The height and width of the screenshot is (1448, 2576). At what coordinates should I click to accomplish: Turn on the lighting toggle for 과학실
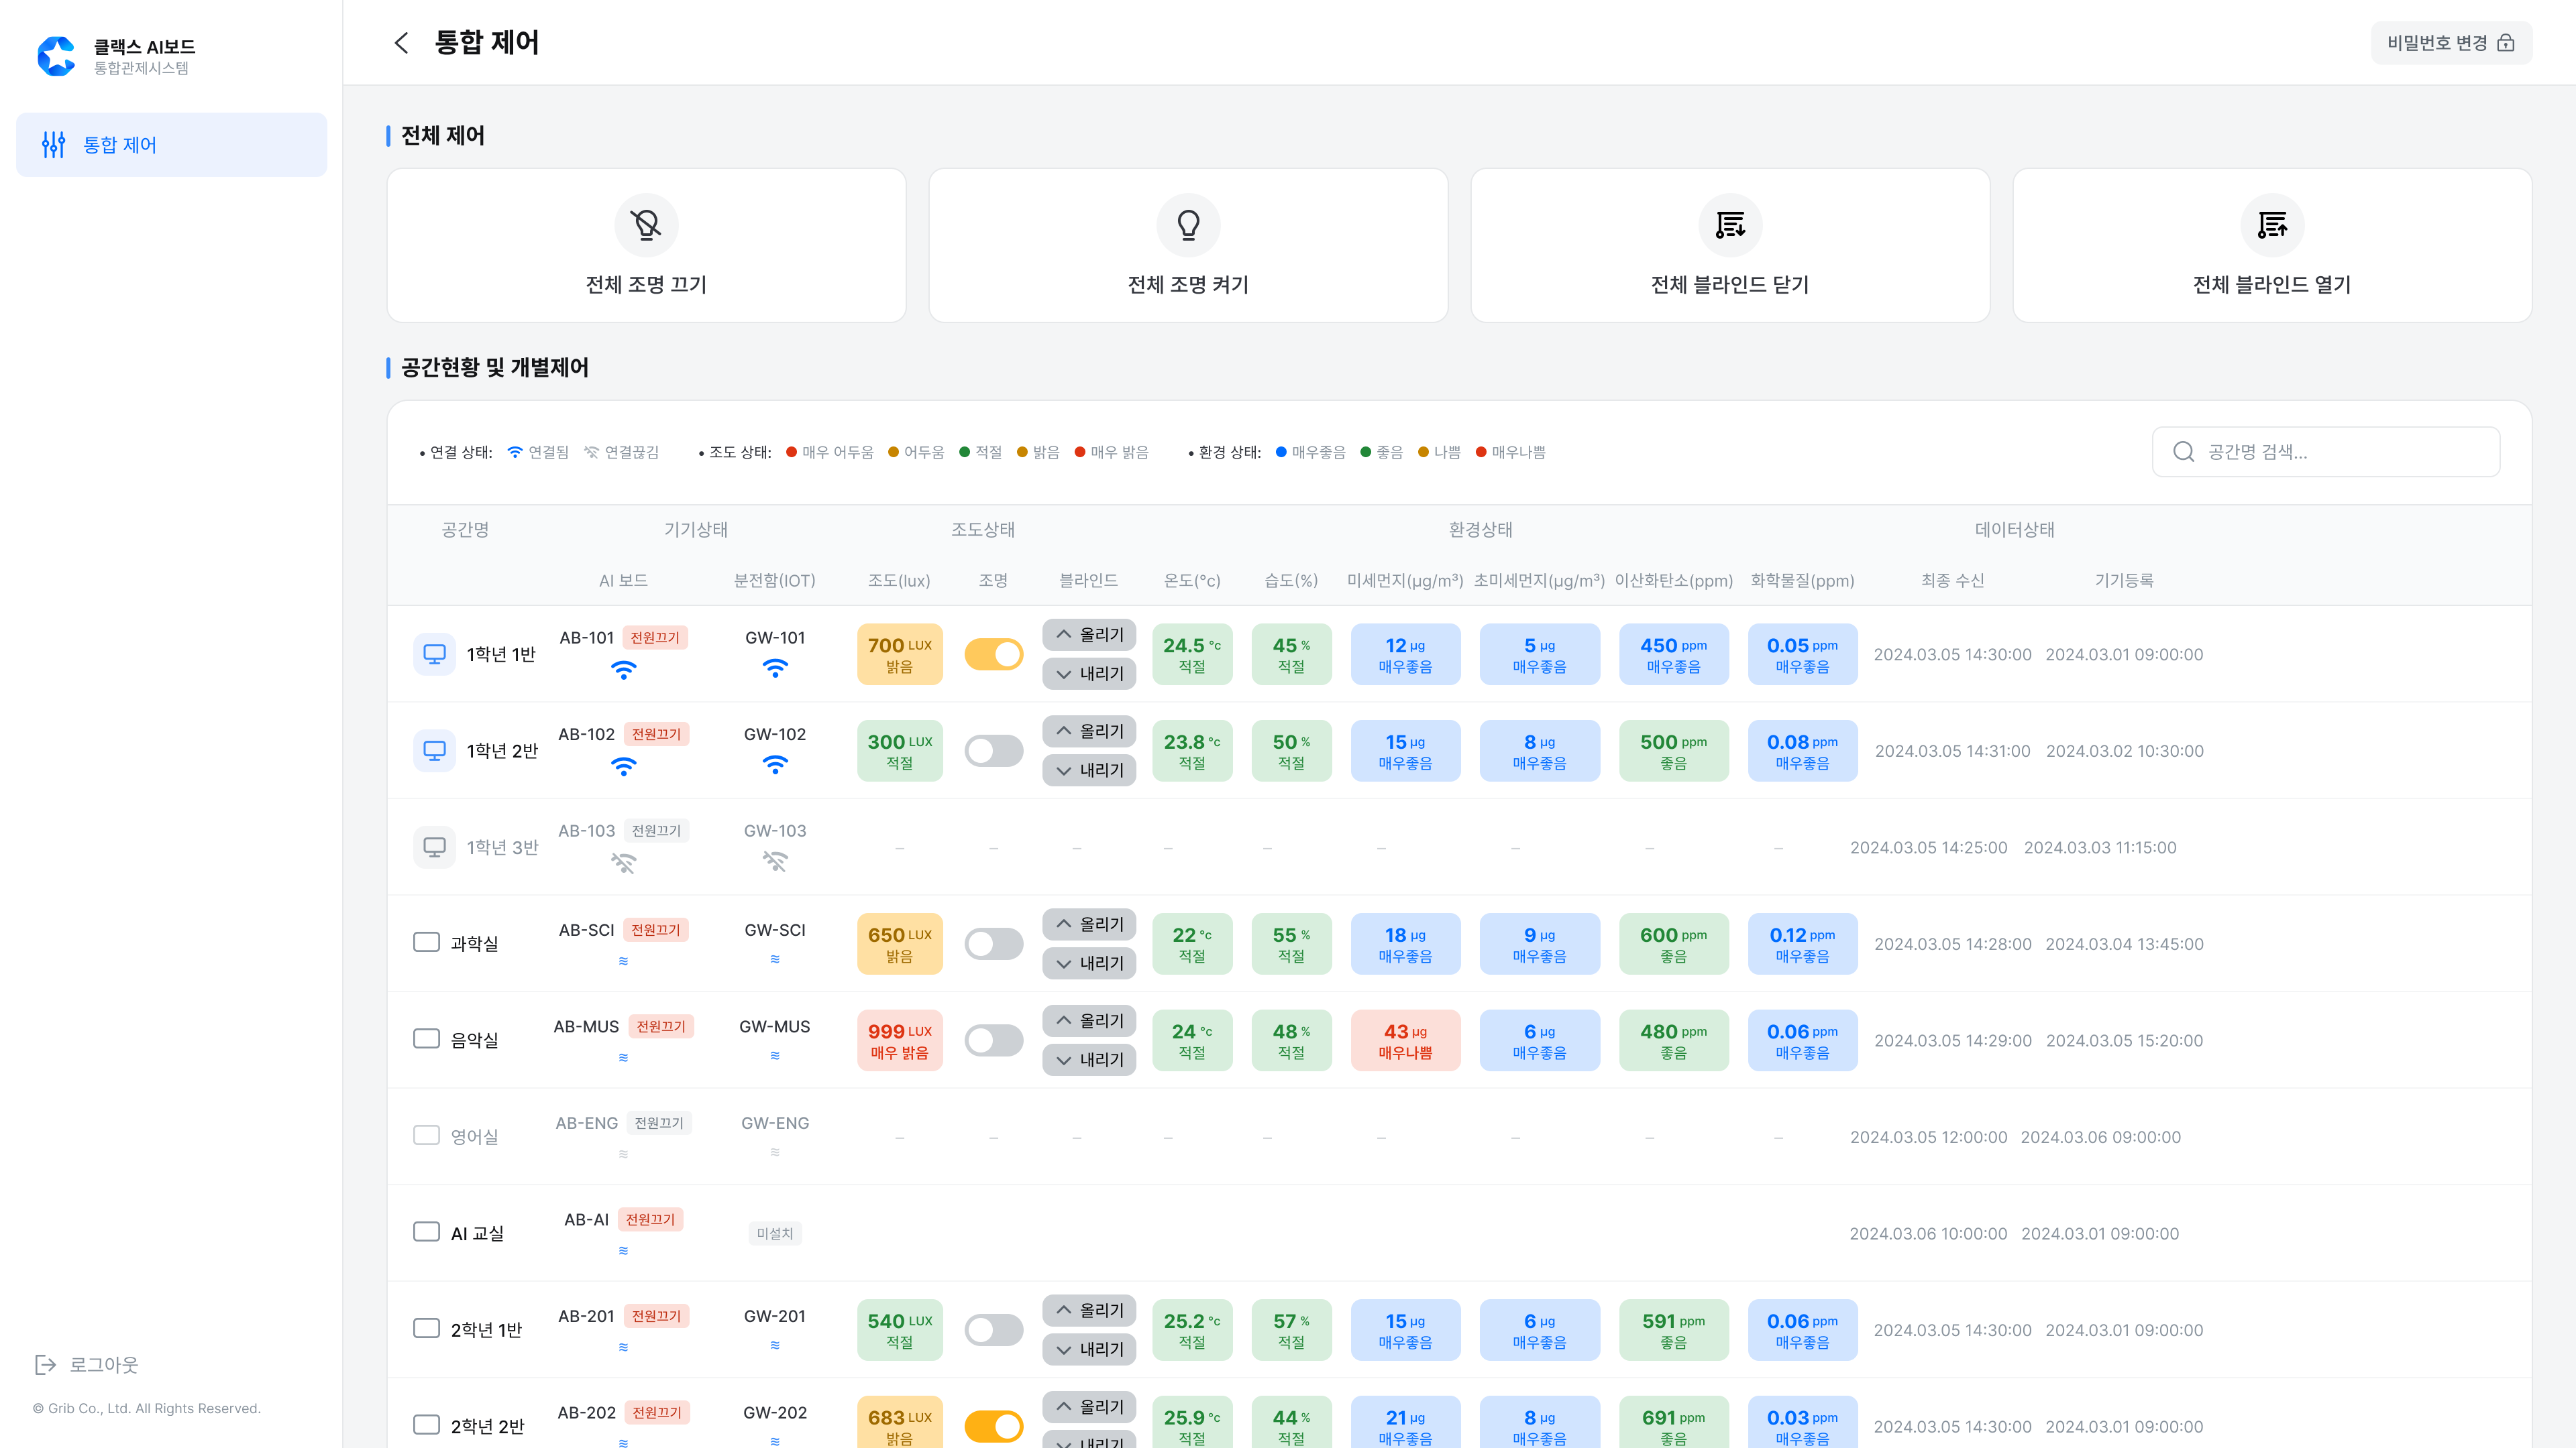(x=993, y=943)
